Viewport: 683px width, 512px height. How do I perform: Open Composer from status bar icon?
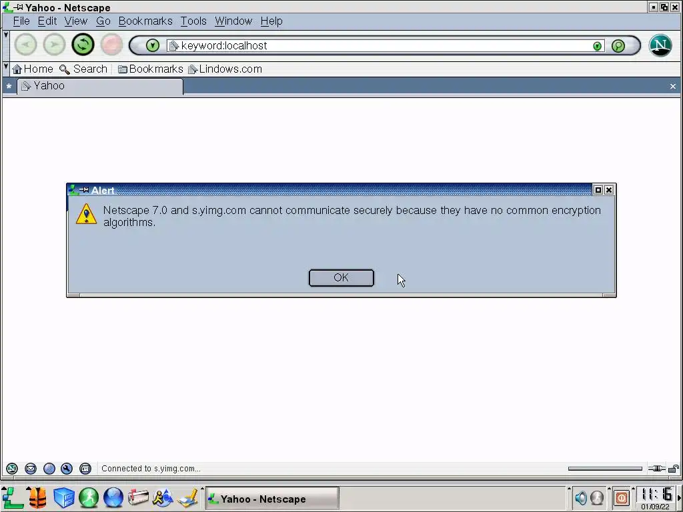pos(67,469)
